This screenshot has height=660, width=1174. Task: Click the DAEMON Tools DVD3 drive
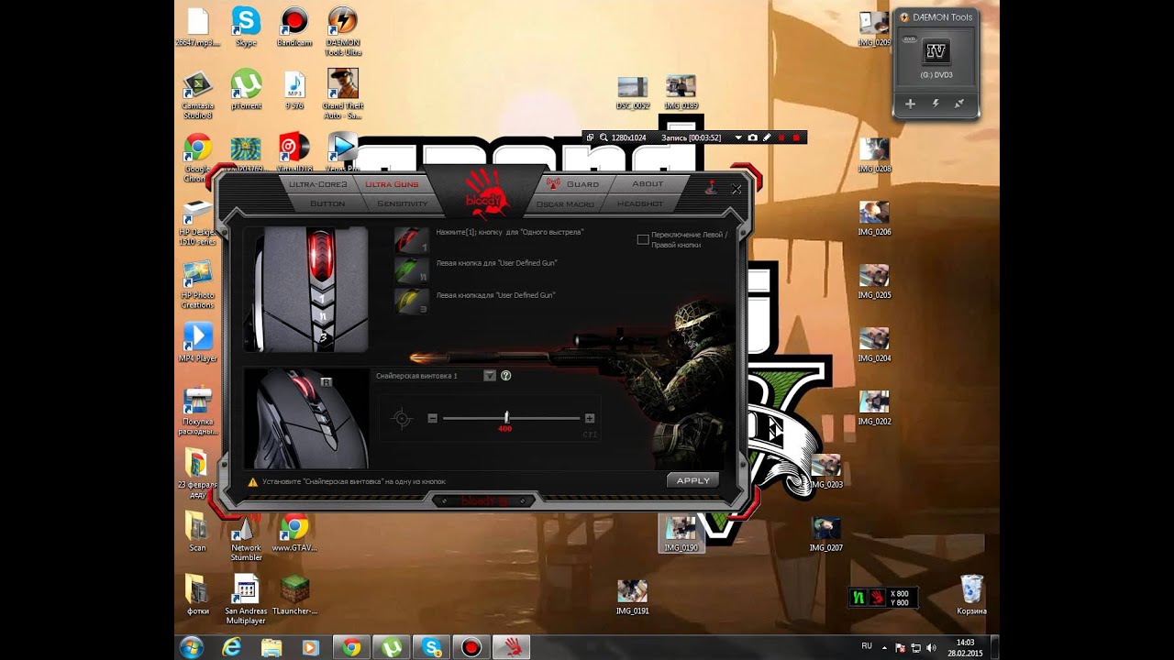click(936, 57)
